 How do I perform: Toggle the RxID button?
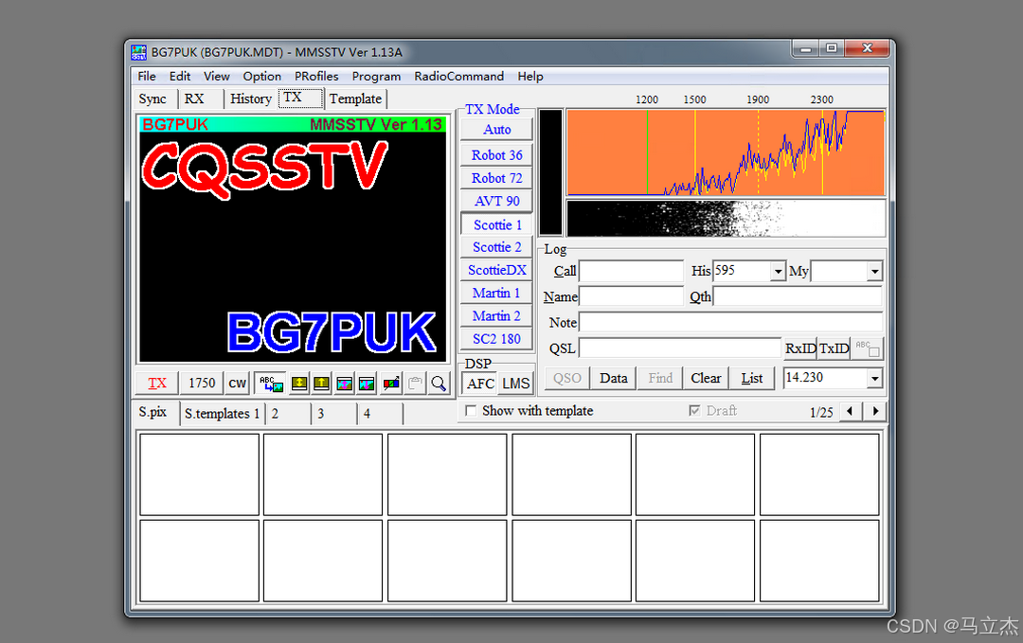(799, 348)
